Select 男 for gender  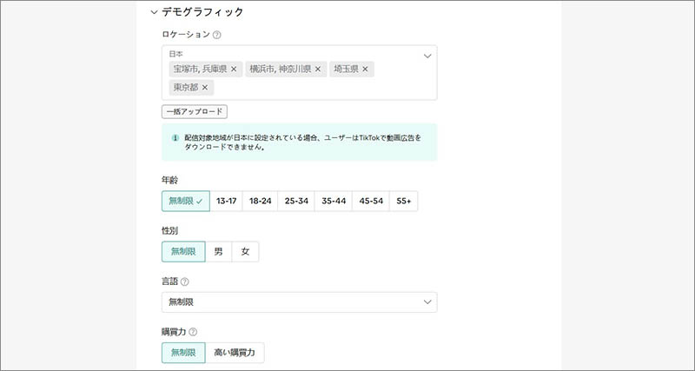coord(218,252)
